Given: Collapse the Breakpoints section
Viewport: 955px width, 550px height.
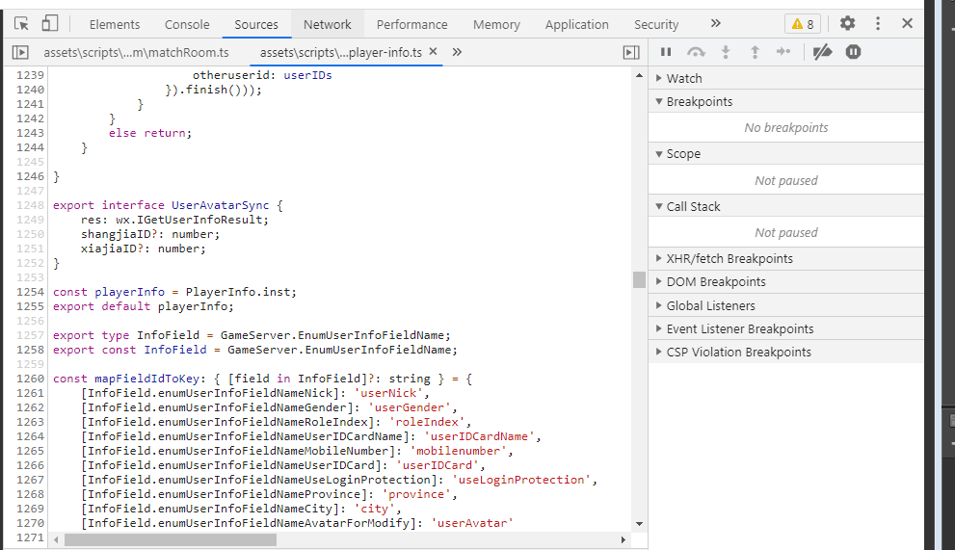Looking at the screenshot, I should (786, 102).
